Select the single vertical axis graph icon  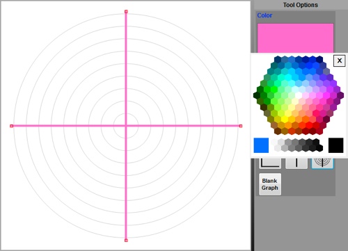[296, 163]
